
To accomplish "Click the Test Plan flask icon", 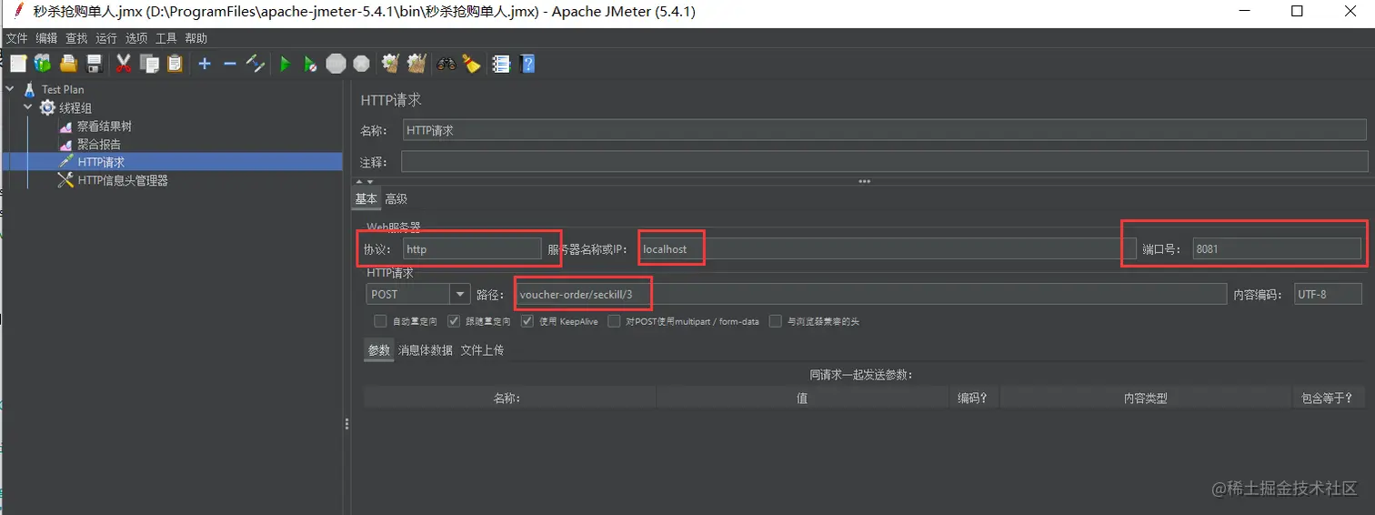I will pyautogui.click(x=29, y=89).
